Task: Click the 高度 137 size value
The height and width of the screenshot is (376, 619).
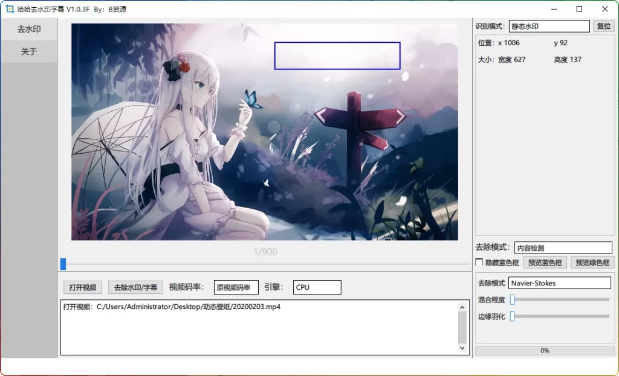Action: coord(568,60)
